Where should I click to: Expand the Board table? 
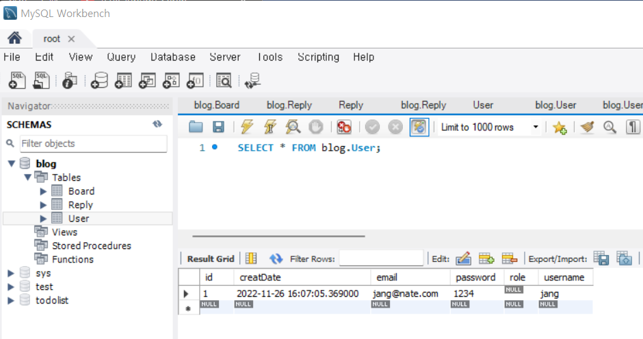coord(43,192)
